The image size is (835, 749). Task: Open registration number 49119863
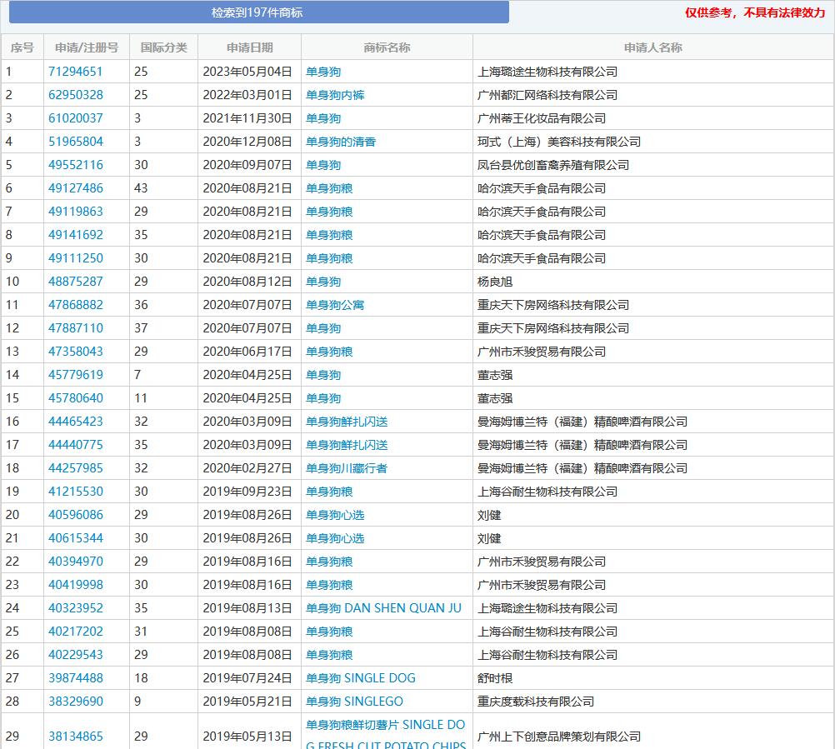pyautogui.click(x=76, y=212)
